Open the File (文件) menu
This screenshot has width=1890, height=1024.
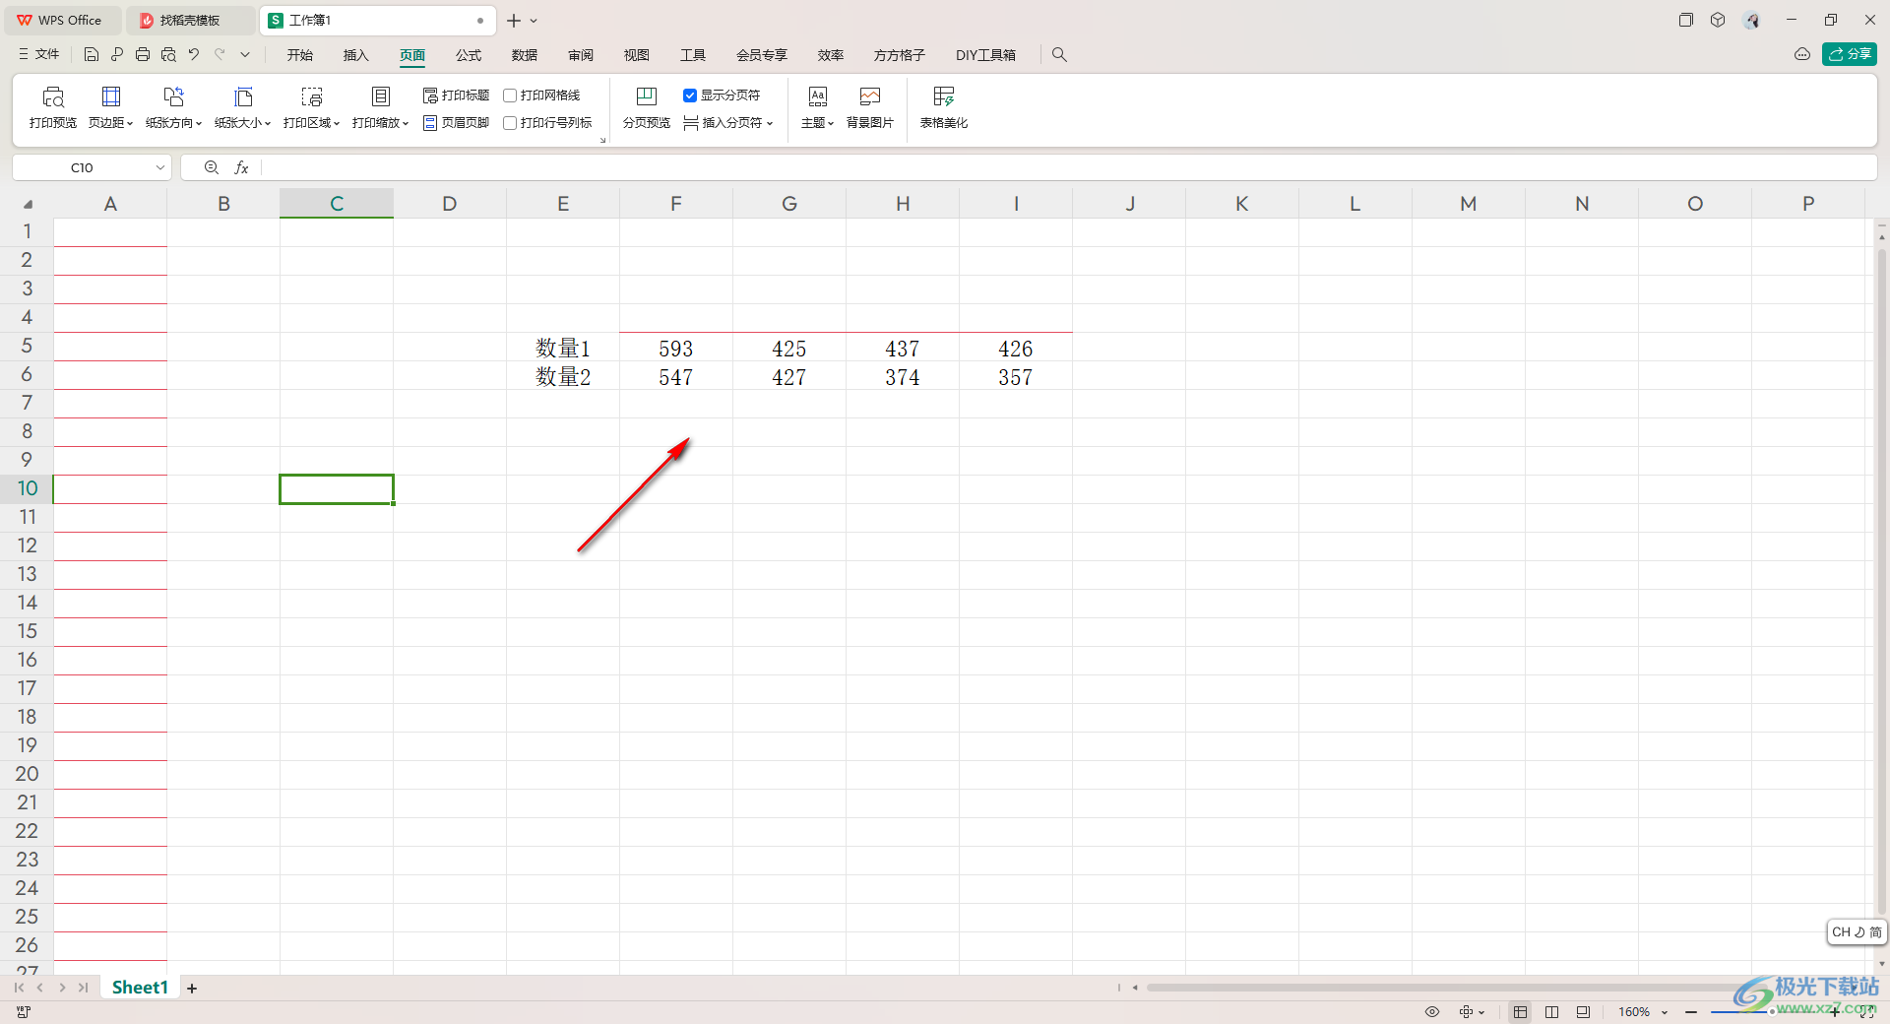click(x=39, y=54)
